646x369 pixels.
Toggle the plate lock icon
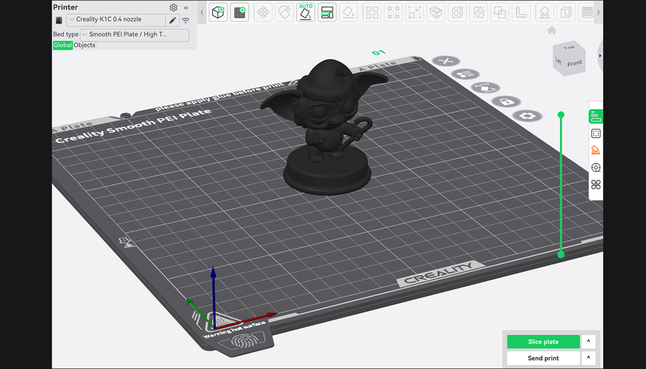pos(506,101)
